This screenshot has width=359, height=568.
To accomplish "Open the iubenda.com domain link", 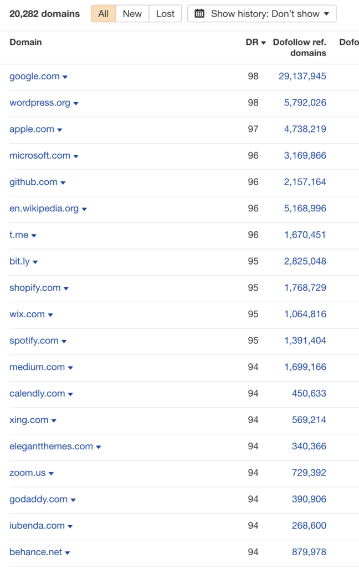I will pos(37,526).
